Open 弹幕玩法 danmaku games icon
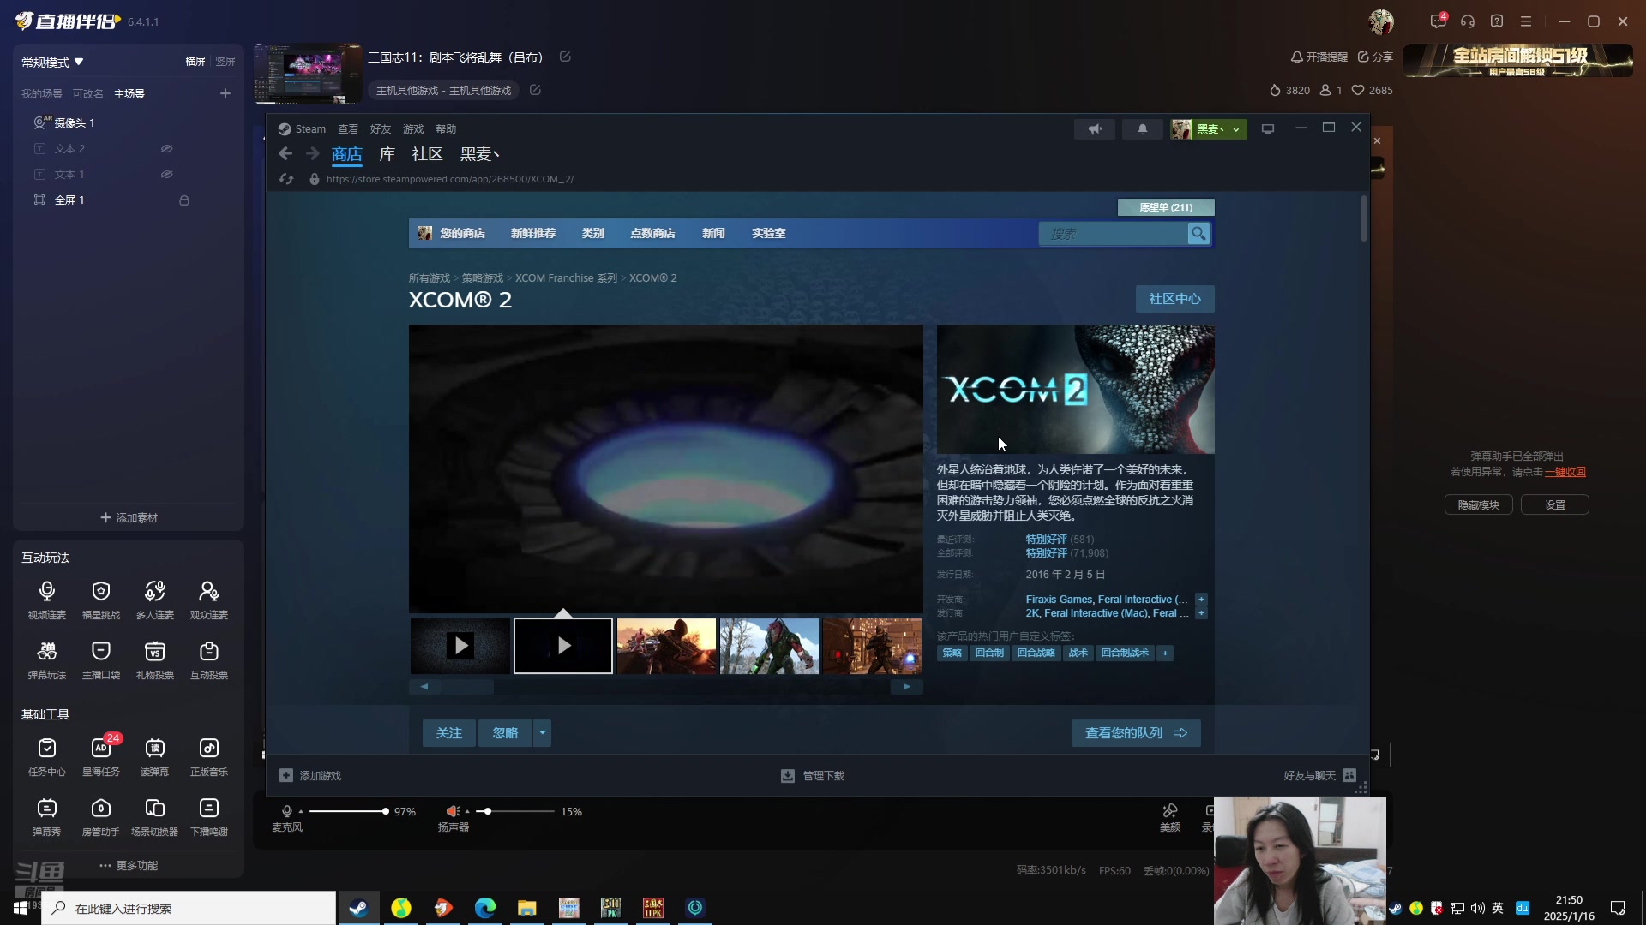1646x925 pixels. click(47, 659)
